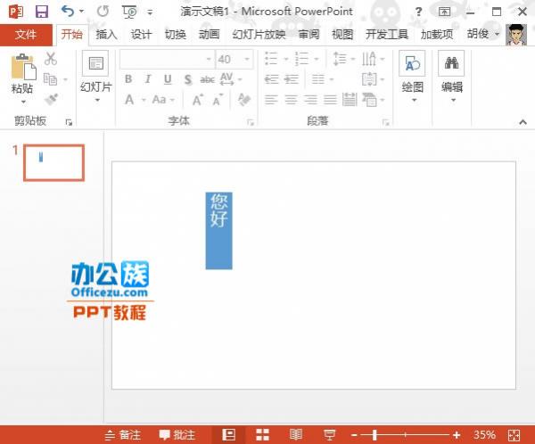Screen dimensions: 535x444
Task: Switch to the 设计 (Design) tab
Action: pyautogui.click(x=141, y=34)
